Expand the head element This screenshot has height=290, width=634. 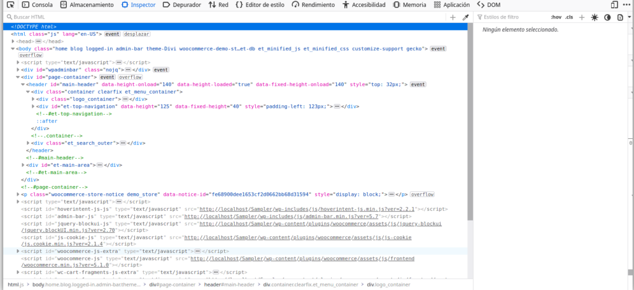point(14,42)
